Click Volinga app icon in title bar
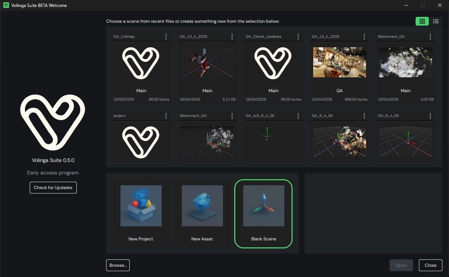The width and height of the screenshot is (449, 277). pyautogui.click(x=6, y=5)
